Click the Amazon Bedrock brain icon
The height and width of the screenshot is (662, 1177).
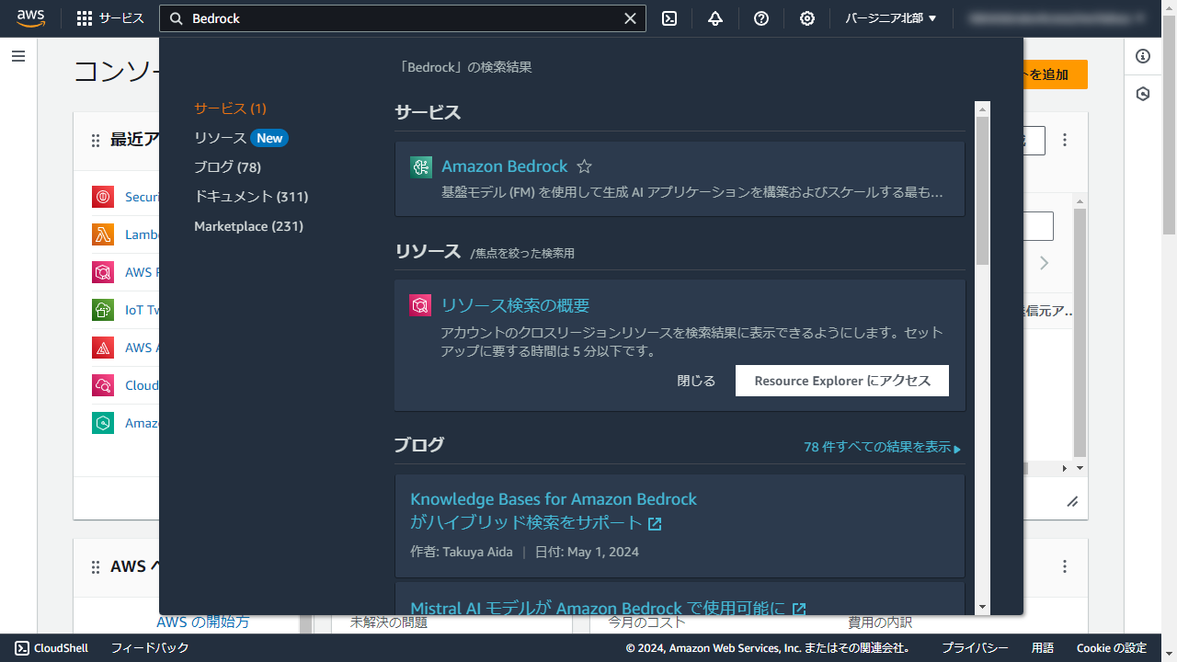click(x=421, y=166)
